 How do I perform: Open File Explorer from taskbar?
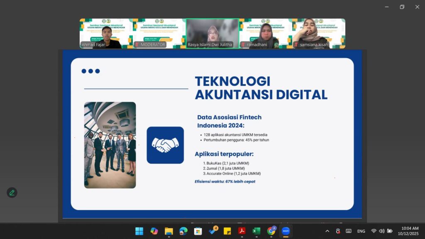(169, 231)
